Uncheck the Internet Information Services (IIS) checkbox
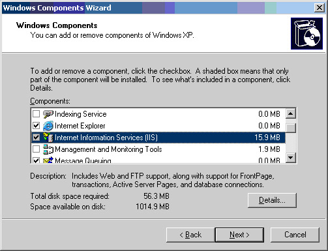Image resolution: width=328 pixels, height=251 pixels. click(x=36, y=137)
